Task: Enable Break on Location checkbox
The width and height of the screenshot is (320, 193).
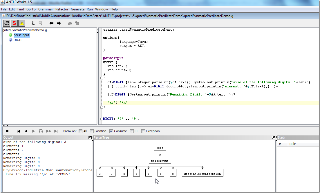Action: pos(92,131)
